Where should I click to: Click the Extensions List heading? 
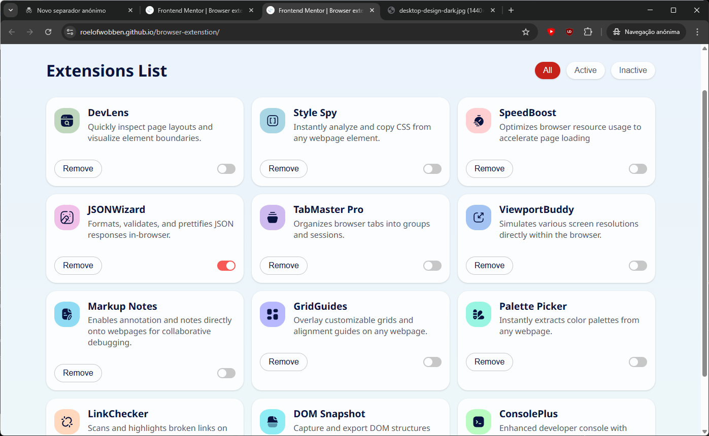click(107, 70)
